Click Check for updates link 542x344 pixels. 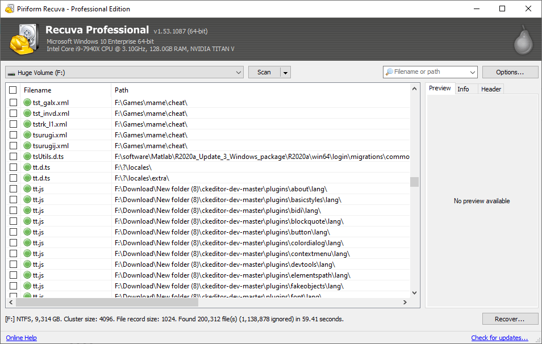coord(499,338)
